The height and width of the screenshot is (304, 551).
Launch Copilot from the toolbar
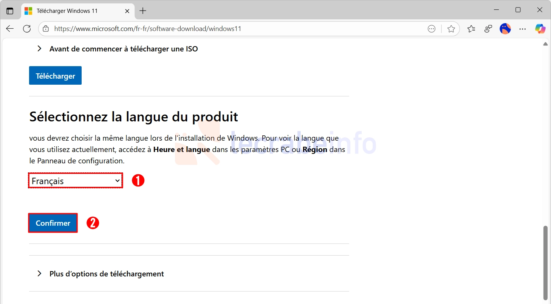pos(540,29)
